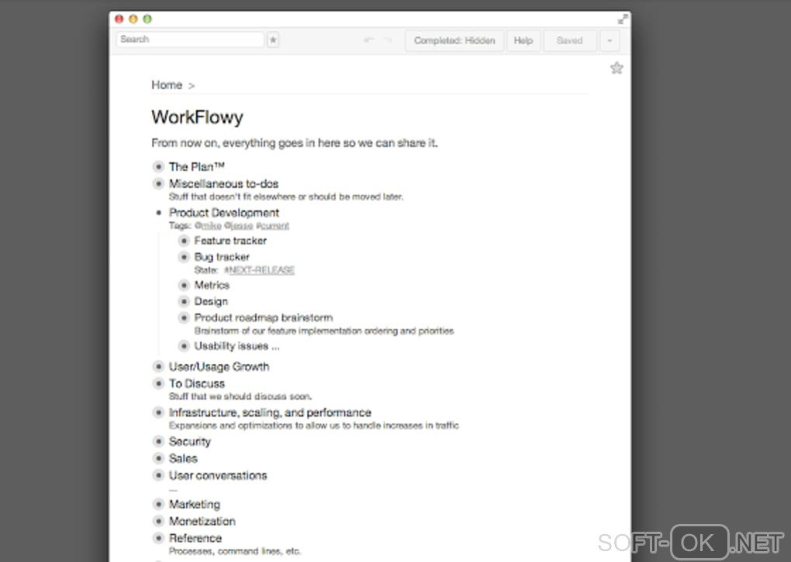Click the bullet of Design
791x562 pixels.
pyautogui.click(x=184, y=301)
